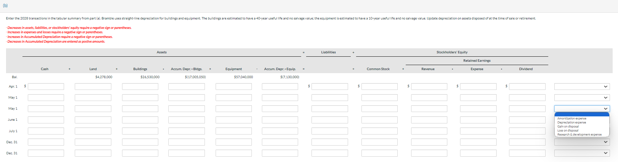Select the June 1 Equipment field

point(234,120)
